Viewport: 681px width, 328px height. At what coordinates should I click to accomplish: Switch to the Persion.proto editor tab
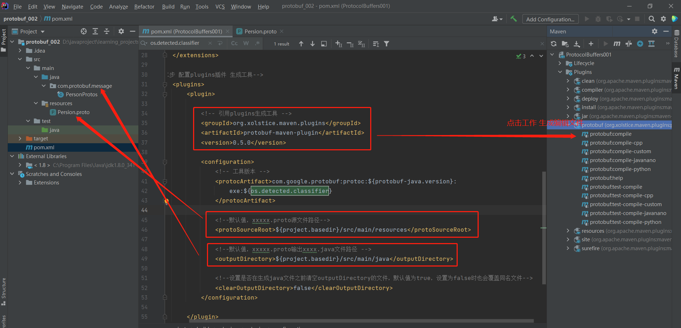tap(260, 31)
